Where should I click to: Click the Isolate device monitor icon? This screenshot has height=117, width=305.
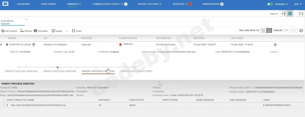click(x=53, y=31)
